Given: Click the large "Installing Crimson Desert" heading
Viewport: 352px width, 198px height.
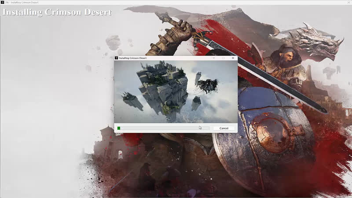Looking at the screenshot, I should [57, 12].
